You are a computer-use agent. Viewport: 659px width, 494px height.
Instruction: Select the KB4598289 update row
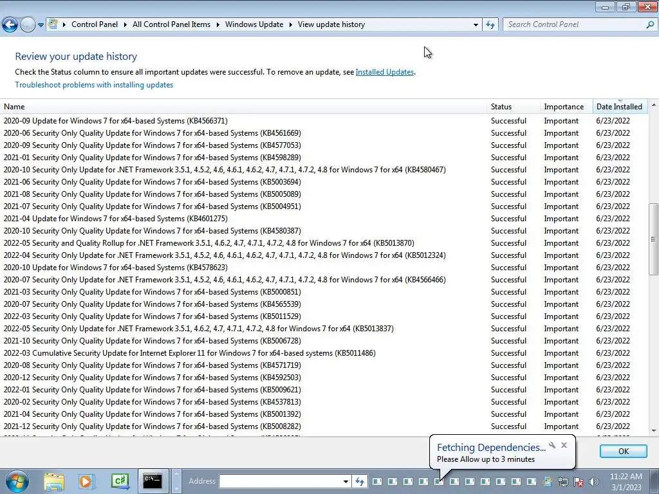coord(324,157)
